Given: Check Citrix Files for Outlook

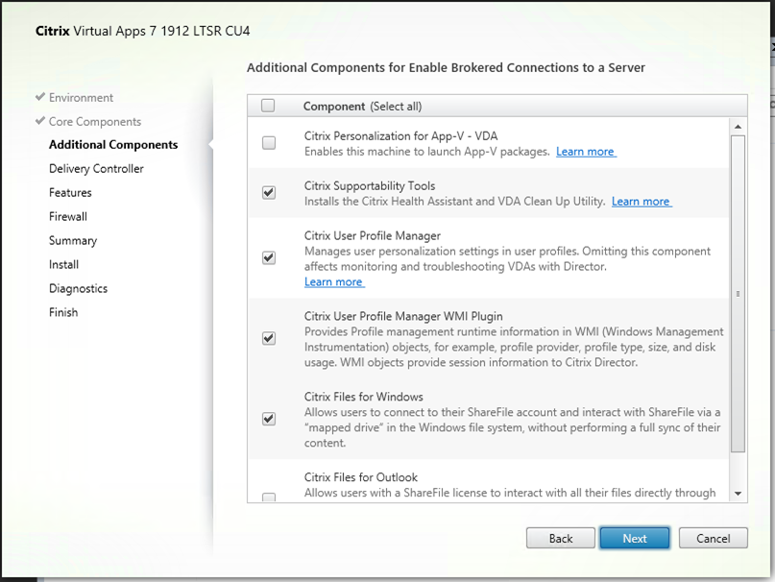Looking at the screenshot, I should tap(269, 497).
